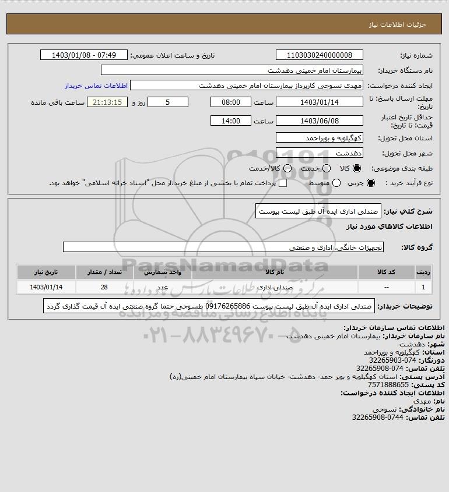449x492 pixels.
Task: Open the buyer contact info link
Action: 96,86
